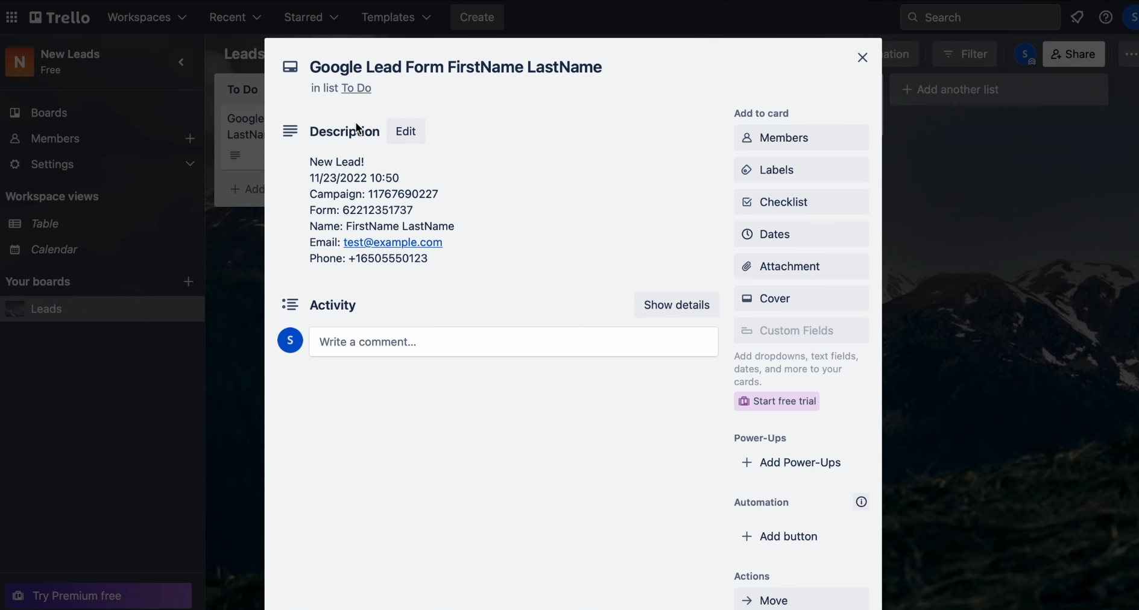Click Try Premium free

(x=98, y=596)
